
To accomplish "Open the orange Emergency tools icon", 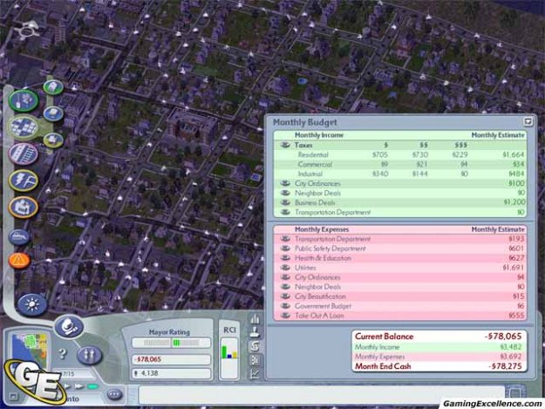I will pos(19,261).
